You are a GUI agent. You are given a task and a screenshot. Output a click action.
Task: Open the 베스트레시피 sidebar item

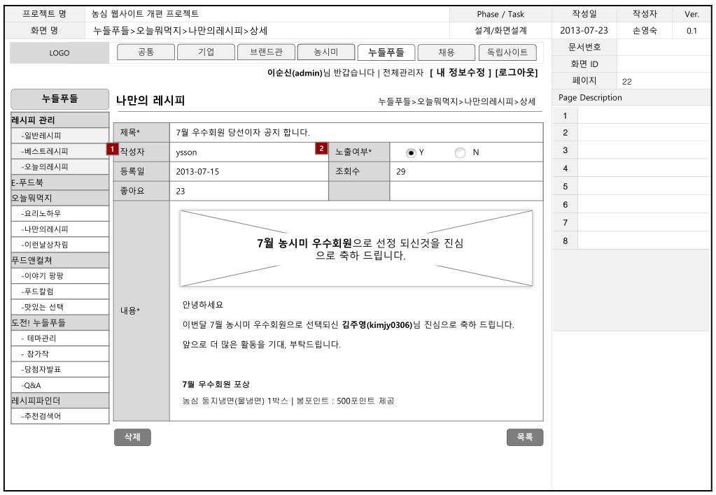click(x=59, y=151)
